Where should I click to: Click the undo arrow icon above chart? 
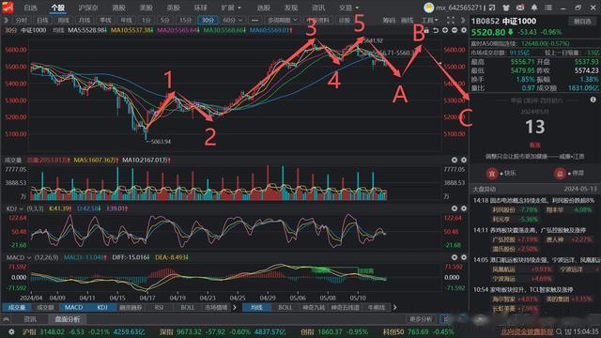(x=436, y=30)
